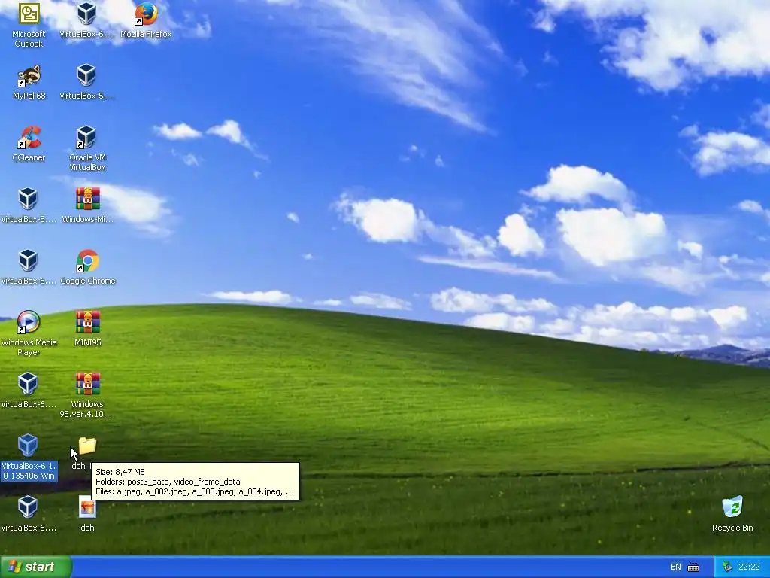Screen dimensions: 770x578
Task: Click the keyboard icon in the language bar
Action: [693, 567]
